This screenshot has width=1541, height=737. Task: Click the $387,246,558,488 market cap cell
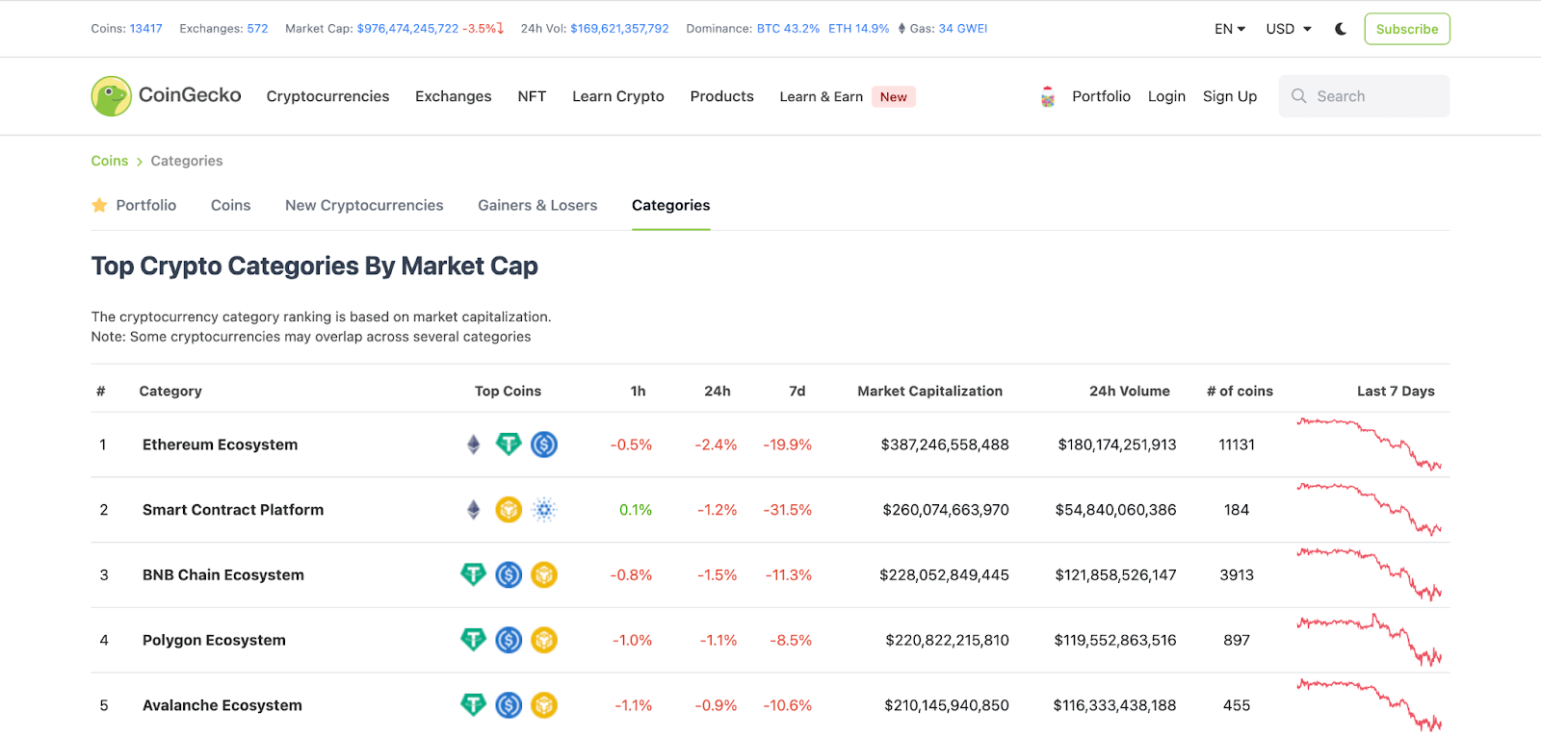point(945,445)
